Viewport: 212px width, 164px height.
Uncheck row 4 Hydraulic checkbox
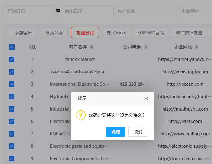[11, 97]
